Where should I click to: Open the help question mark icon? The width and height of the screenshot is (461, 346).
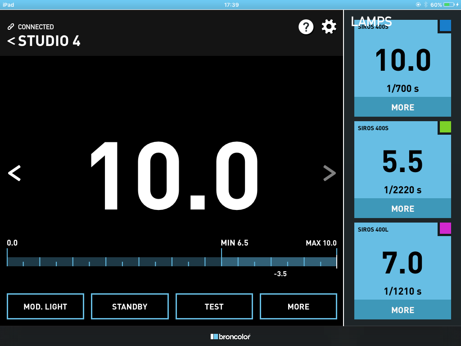[306, 27]
